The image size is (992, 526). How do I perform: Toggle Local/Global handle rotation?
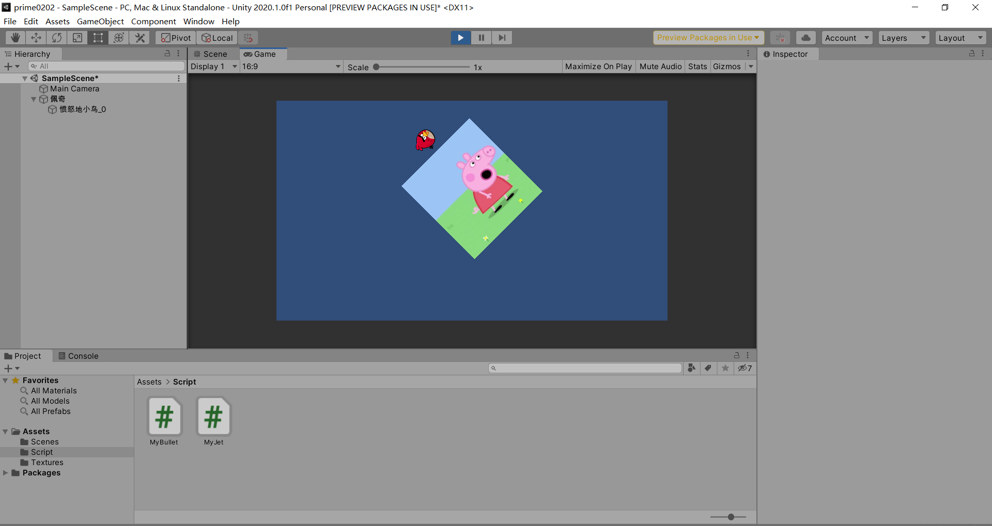tap(217, 38)
